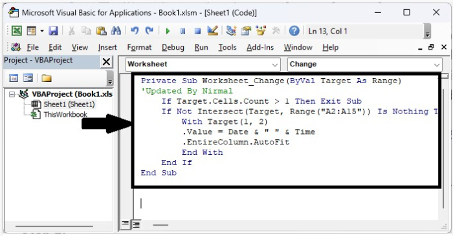453x236 pixels.
Task: Open the Edit menu
Action: pos(55,47)
